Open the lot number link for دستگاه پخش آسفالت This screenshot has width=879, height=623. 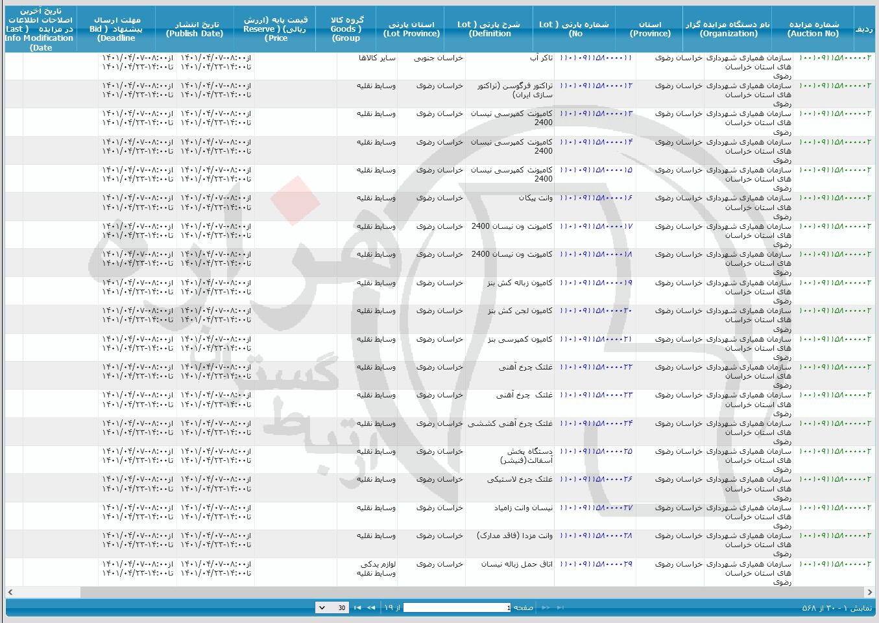596,451
